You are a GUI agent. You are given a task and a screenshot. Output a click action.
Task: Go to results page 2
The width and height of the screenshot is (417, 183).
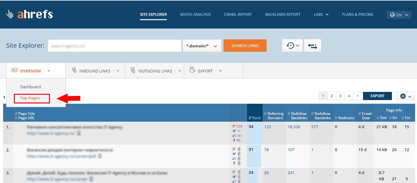coord(332,96)
